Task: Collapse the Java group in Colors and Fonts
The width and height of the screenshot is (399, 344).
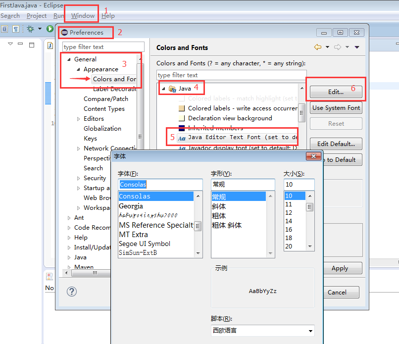Action: [164, 89]
